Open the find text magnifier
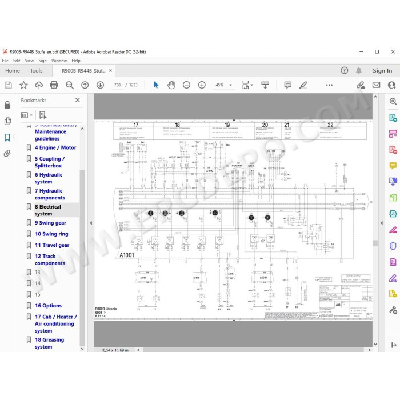The height and width of the screenshot is (400, 400). click(x=69, y=85)
